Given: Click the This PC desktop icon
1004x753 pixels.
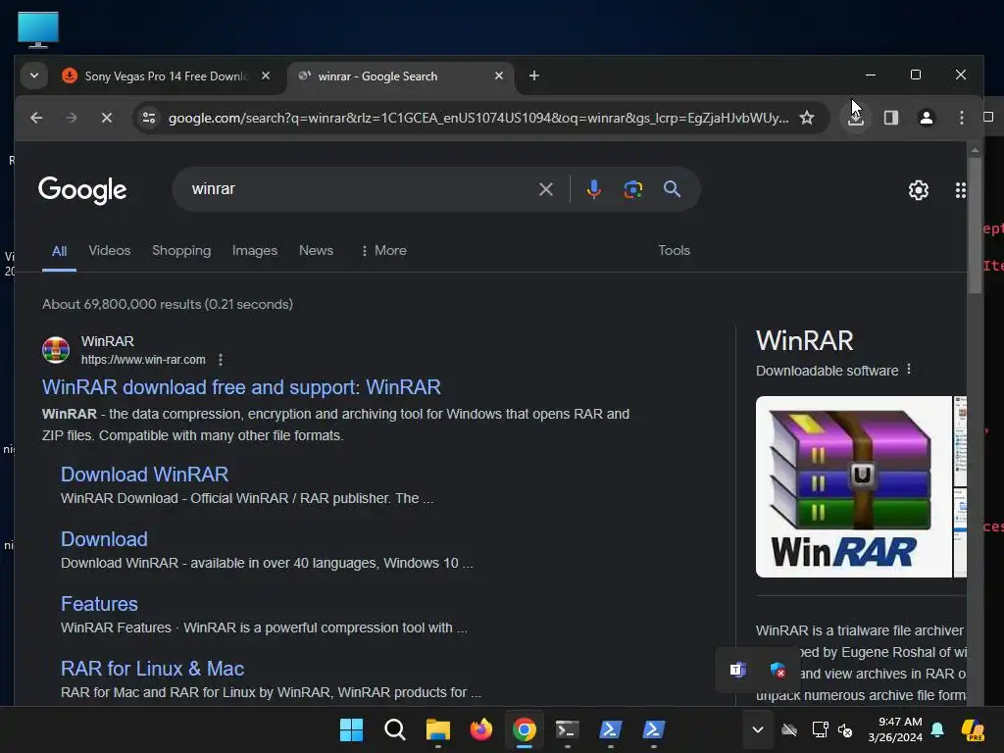Looking at the screenshot, I should pos(38,29).
